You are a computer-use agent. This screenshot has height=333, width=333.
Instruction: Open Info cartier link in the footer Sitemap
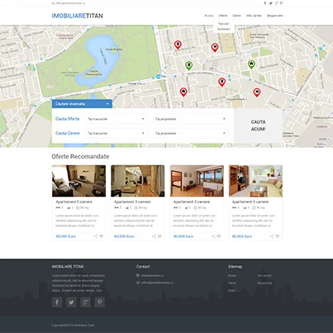(x=264, y=275)
